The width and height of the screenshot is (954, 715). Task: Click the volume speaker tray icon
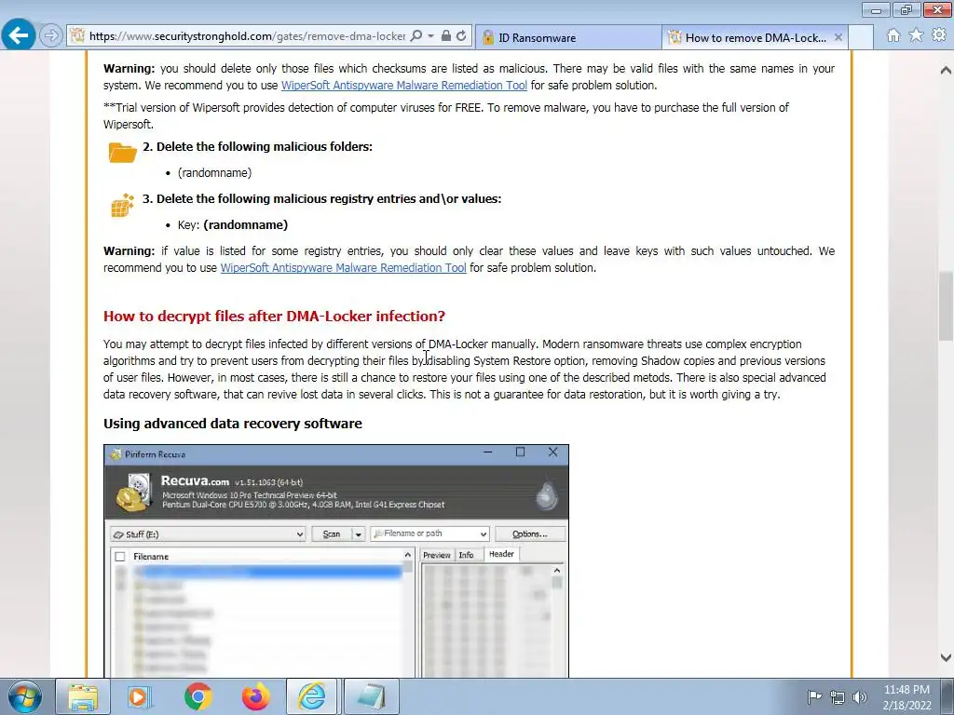860,696
